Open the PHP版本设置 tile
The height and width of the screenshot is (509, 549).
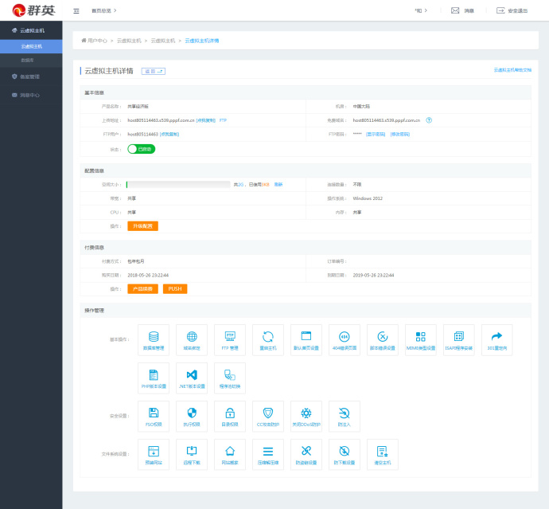(154, 378)
